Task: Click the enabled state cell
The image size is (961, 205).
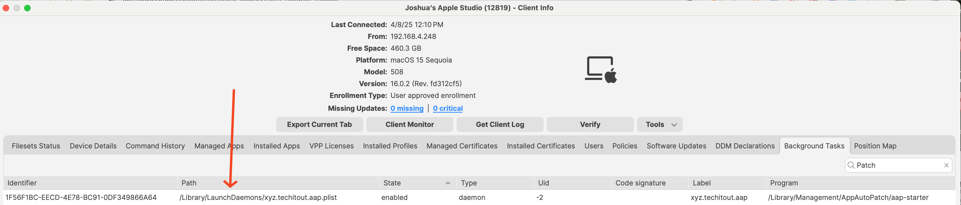Action: [394, 197]
